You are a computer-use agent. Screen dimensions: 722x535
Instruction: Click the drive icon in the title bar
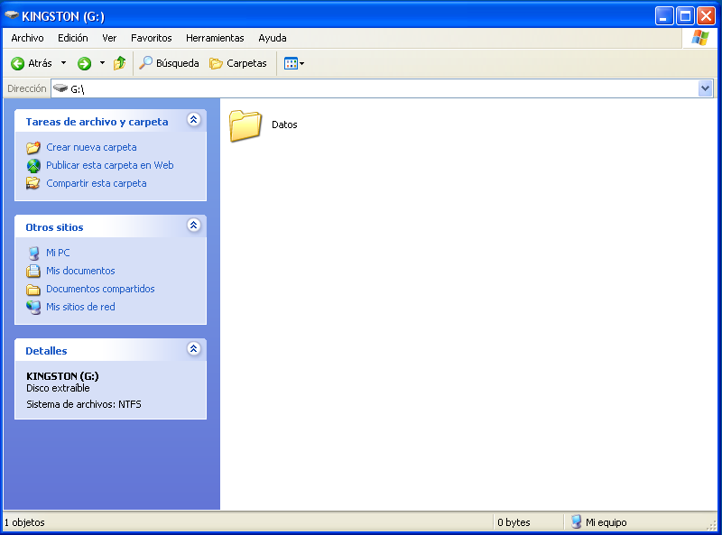pos(12,15)
